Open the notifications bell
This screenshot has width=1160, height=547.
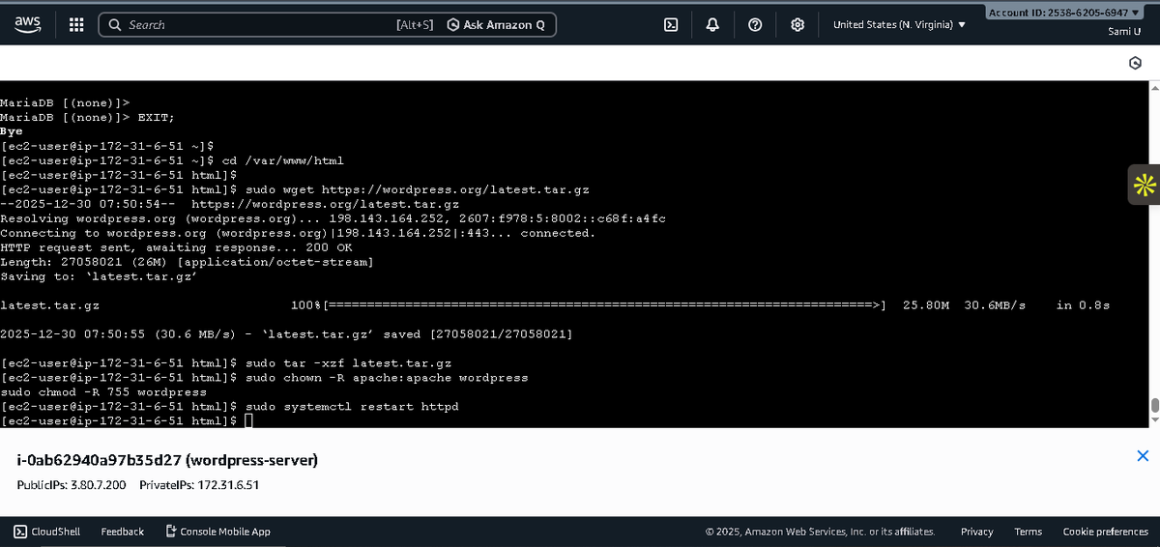pos(712,25)
